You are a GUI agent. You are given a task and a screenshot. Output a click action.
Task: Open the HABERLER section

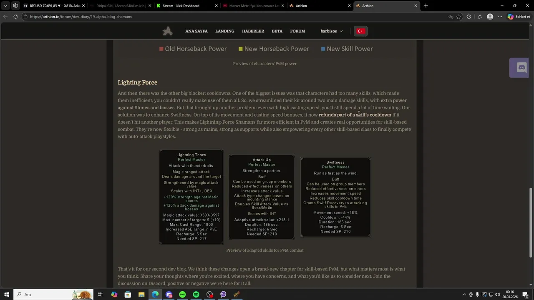click(x=253, y=31)
